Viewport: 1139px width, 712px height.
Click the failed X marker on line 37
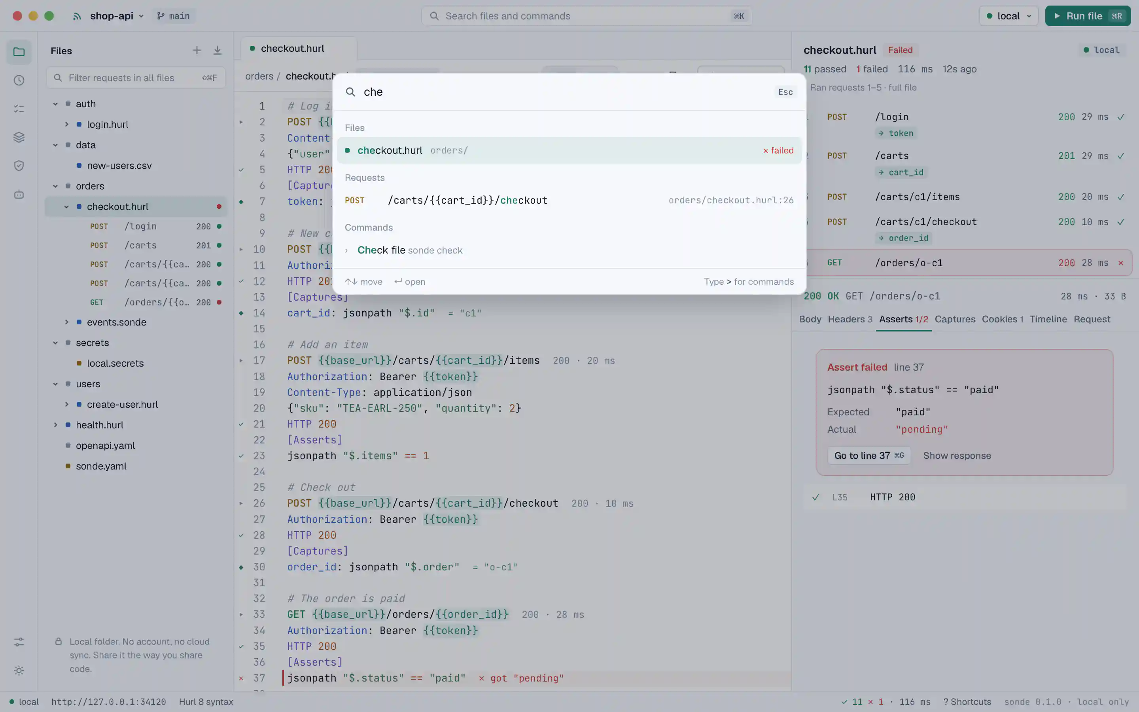point(241,678)
